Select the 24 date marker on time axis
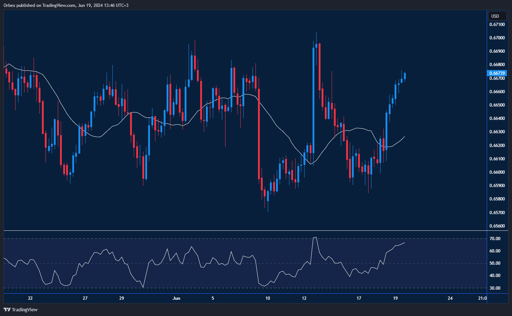This screenshot has height=316, width=512. click(x=450, y=298)
